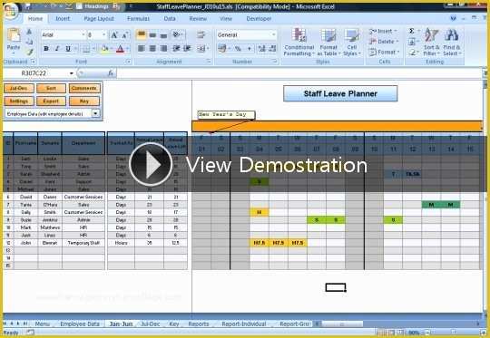Viewport: 490px width, 338px height.
Task: Click the Staff Leave Planner title button
Action: [x=340, y=93]
